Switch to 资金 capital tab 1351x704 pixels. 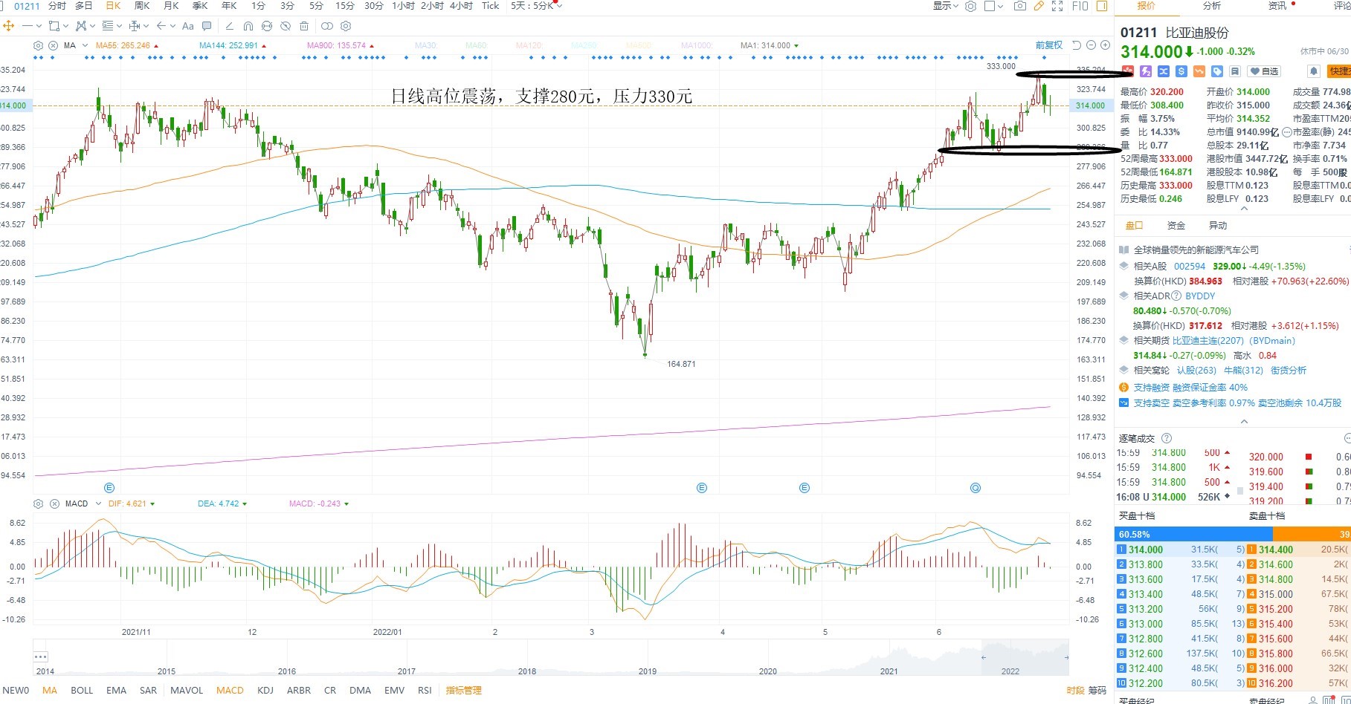click(x=1176, y=225)
